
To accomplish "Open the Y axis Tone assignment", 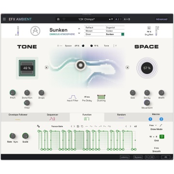I will (106, 46).
